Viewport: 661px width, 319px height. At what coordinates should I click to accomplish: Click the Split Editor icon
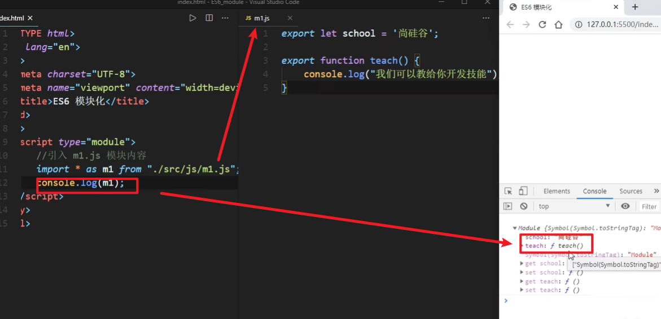click(209, 18)
